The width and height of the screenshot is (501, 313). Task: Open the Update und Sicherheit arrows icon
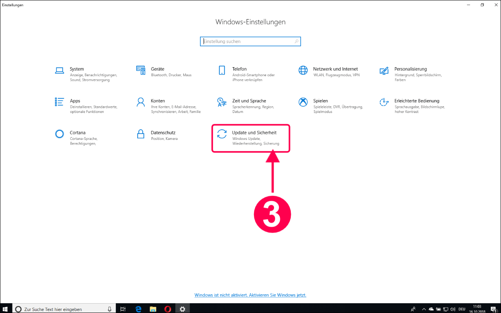pyautogui.click(x=222, y=134)
